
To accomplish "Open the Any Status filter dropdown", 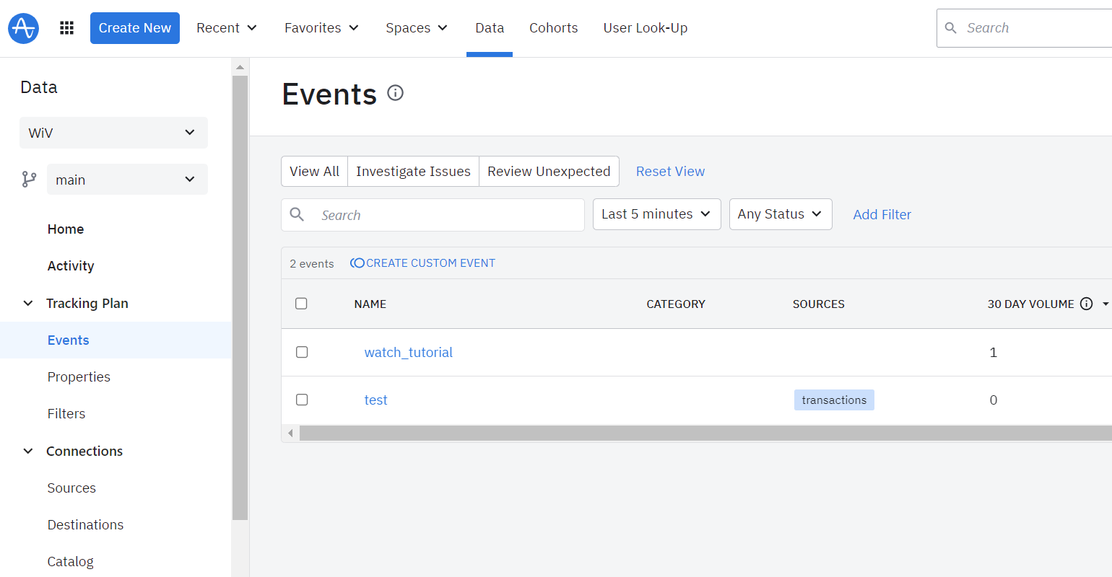I will coord(781,214).
